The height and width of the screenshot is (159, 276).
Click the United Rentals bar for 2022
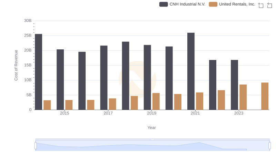[221, 100]
